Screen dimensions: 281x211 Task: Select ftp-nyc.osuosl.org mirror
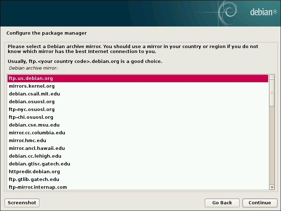tap(138, 110)
